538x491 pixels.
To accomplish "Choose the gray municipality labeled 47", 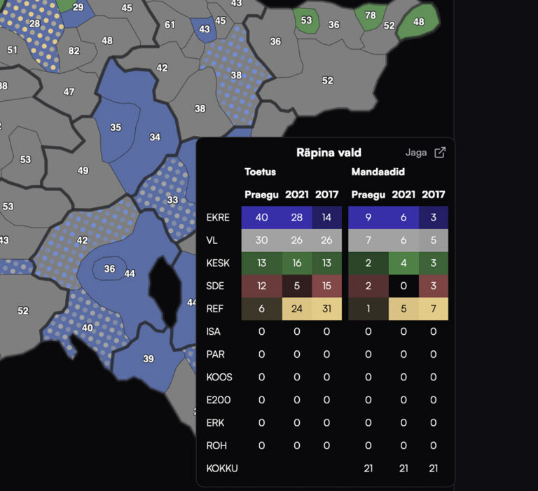I will pyautogui.click(x=69, y=92).
